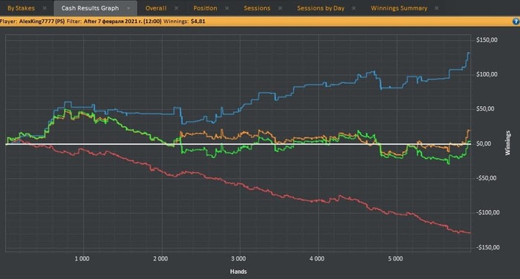Open the Winnings Summary tab

(x=399, y=8)
